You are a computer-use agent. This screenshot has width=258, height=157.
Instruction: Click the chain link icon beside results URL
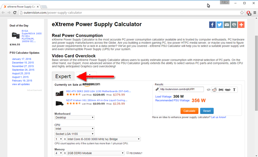tap(157, 89)
